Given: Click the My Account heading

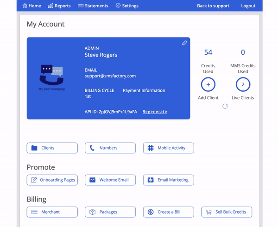Looking at the screenshot, I should click(x=45, y=24).
